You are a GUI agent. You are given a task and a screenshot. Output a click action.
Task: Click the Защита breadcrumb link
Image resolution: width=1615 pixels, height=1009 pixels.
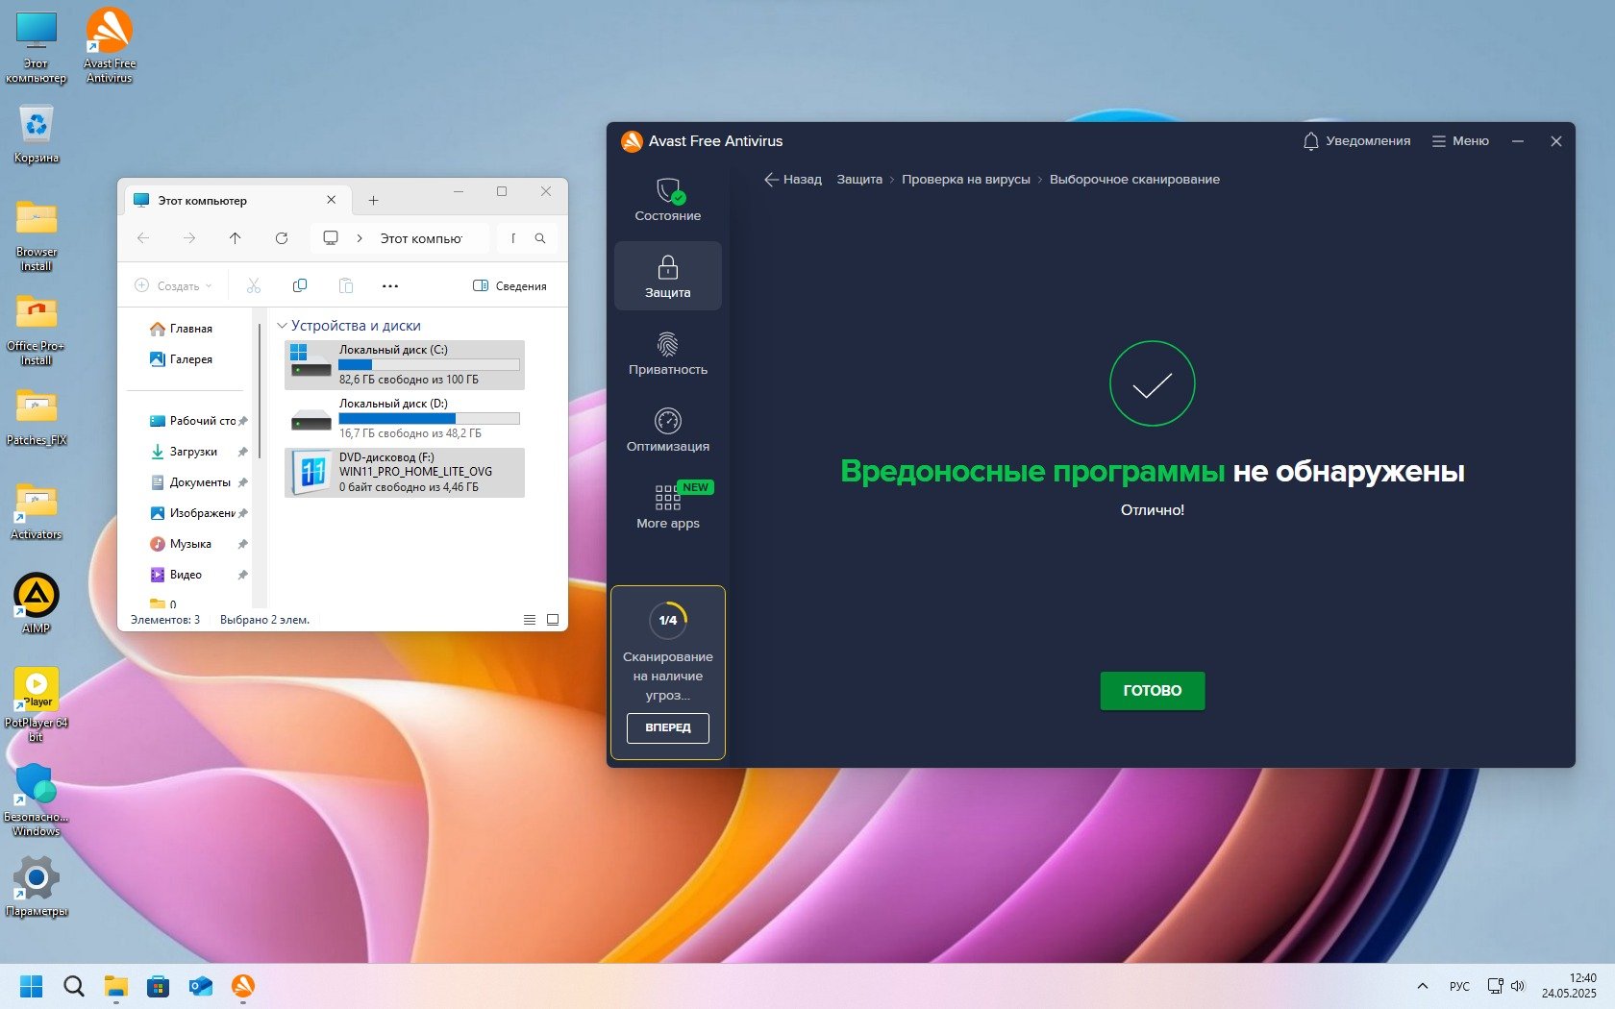(x=859, y=180)
